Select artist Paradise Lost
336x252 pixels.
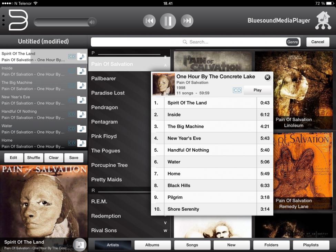pos(120,93)
